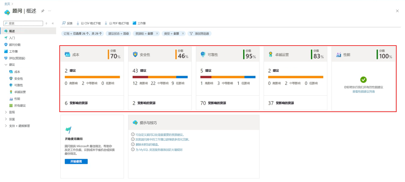This screenshot has width=405, height=182.
Task: Click the green checkmark on 性能 card
Action: [x=363, y=80]
